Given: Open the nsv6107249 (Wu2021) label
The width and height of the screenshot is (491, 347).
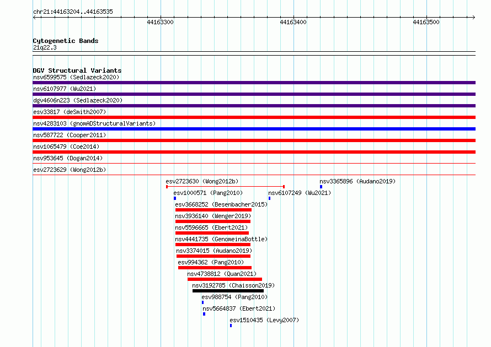Looking at the screenshot, I should 300,193.
